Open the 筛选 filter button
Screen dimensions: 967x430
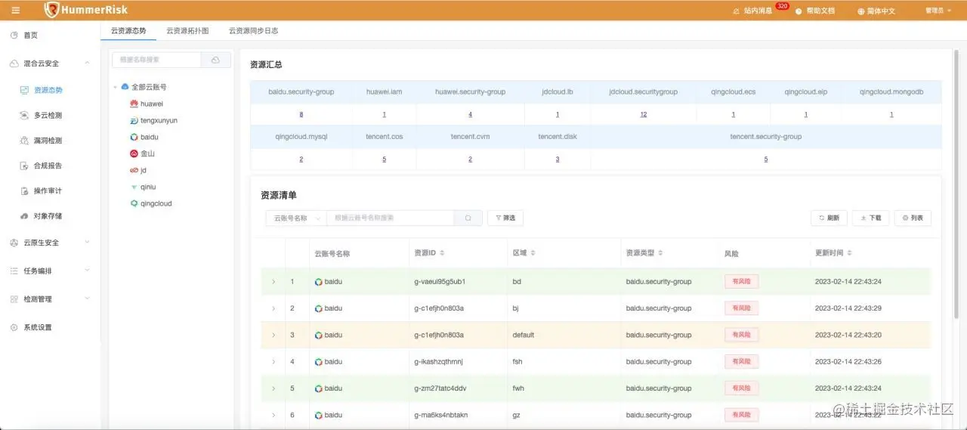(505, 218)
